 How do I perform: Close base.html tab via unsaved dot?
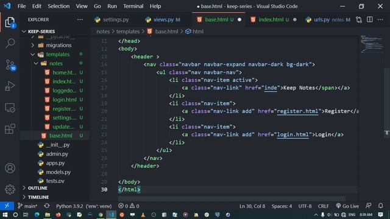tap(239, 19)
